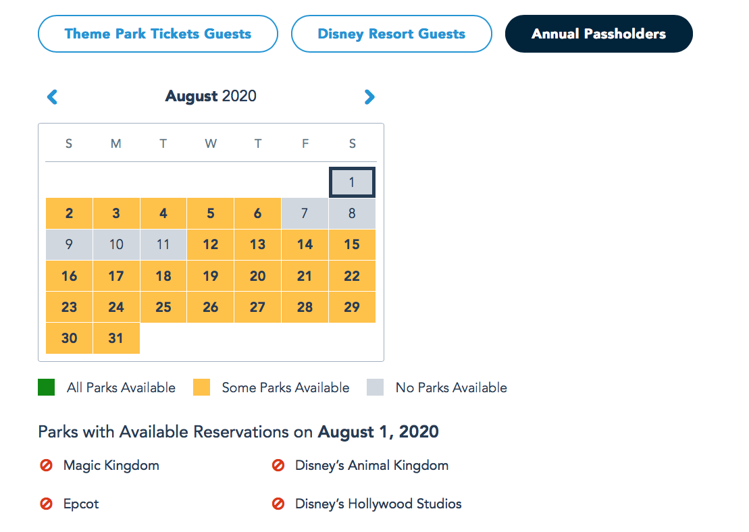The width and height of the screenshot is (749, 532).
Task: Switch to Disney Resort Guests tab
Action: 392,34
